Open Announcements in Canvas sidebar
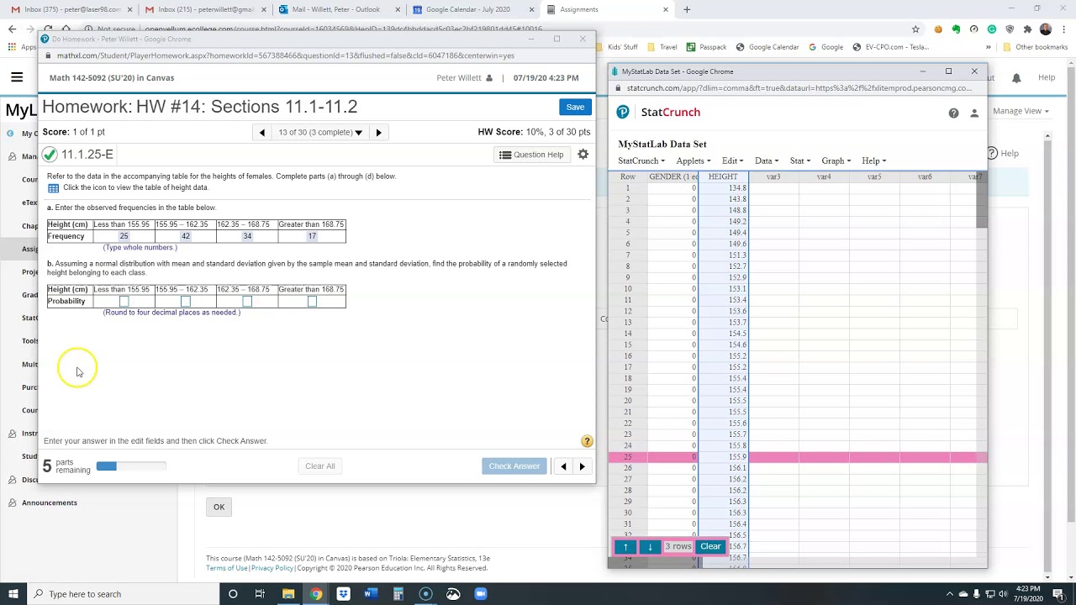Image resolution: width=1076 pixels, height=605 pixels. point(50,502)
